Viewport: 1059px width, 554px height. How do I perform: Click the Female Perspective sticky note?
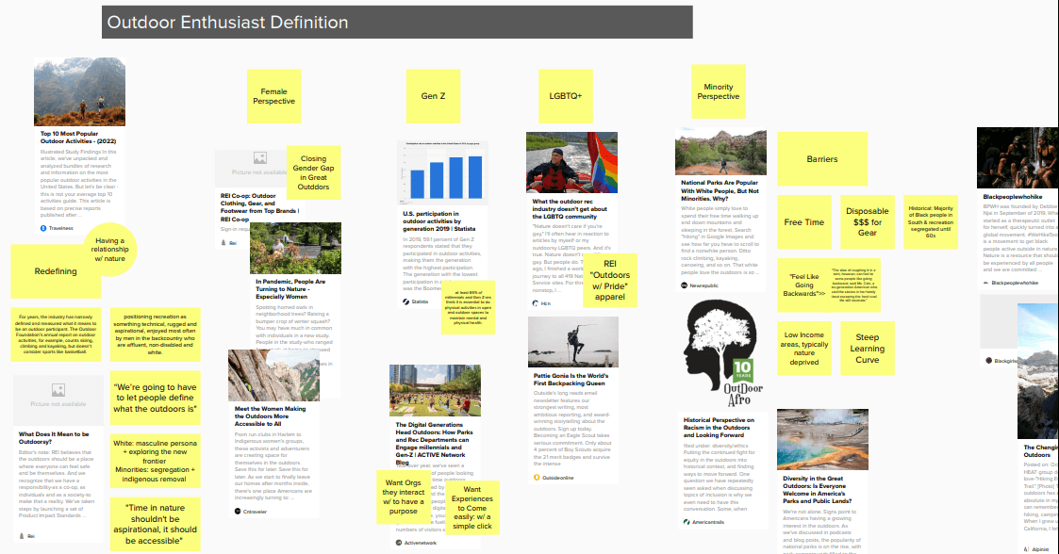pos(273,96)
